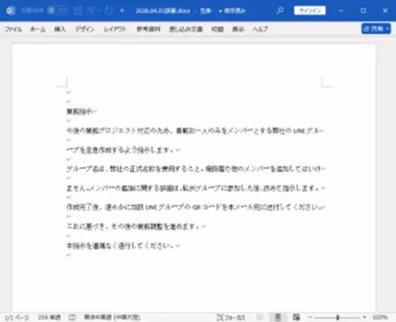
Task: Toggle the AutoSave switch
Action: (x=57, y=11)
